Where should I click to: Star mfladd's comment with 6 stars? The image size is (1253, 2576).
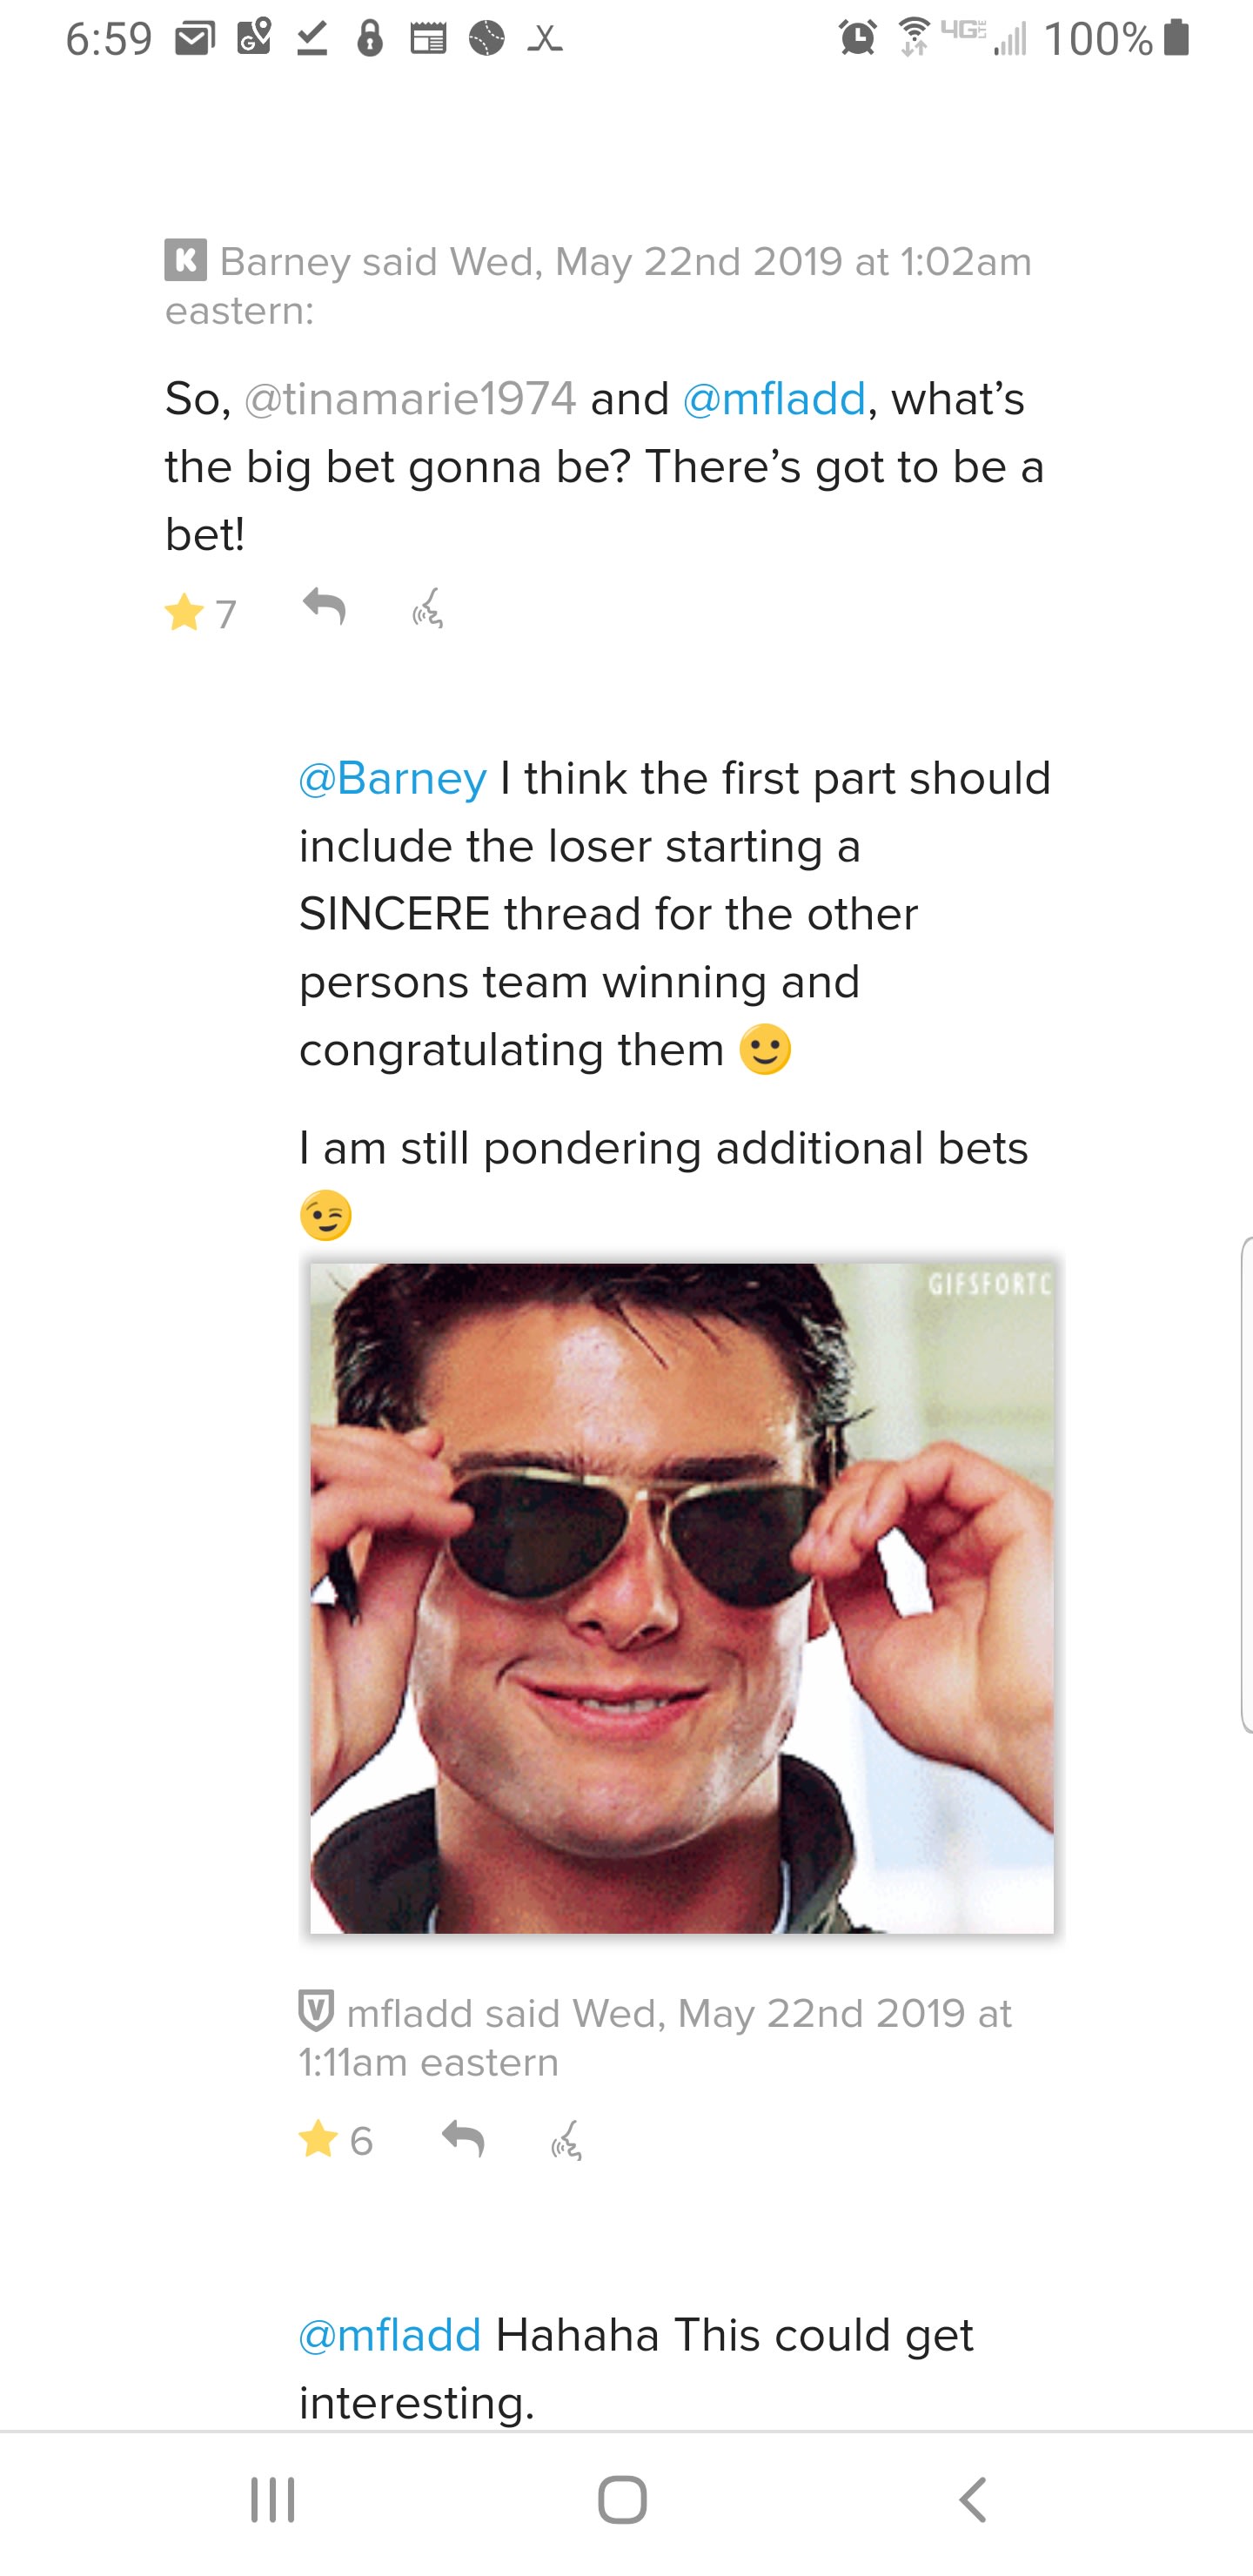coord(318,2139)
